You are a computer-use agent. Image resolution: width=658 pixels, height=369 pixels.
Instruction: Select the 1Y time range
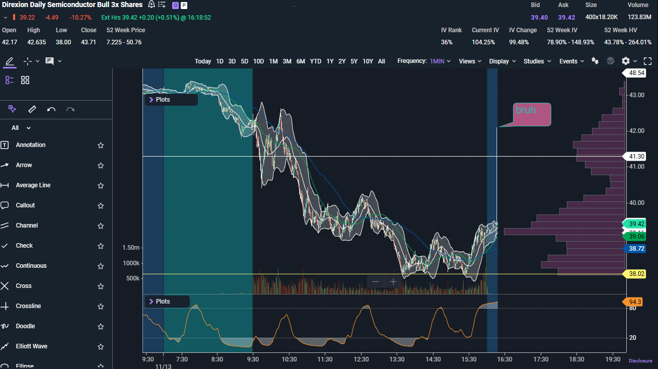330,61
